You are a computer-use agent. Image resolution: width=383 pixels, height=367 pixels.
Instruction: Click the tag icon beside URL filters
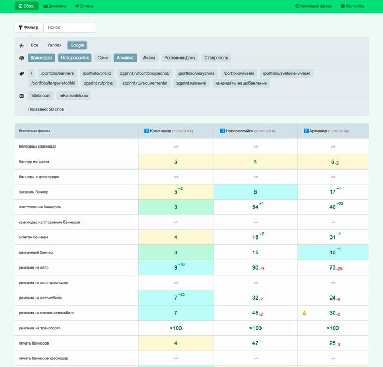(x=21, y=73)
